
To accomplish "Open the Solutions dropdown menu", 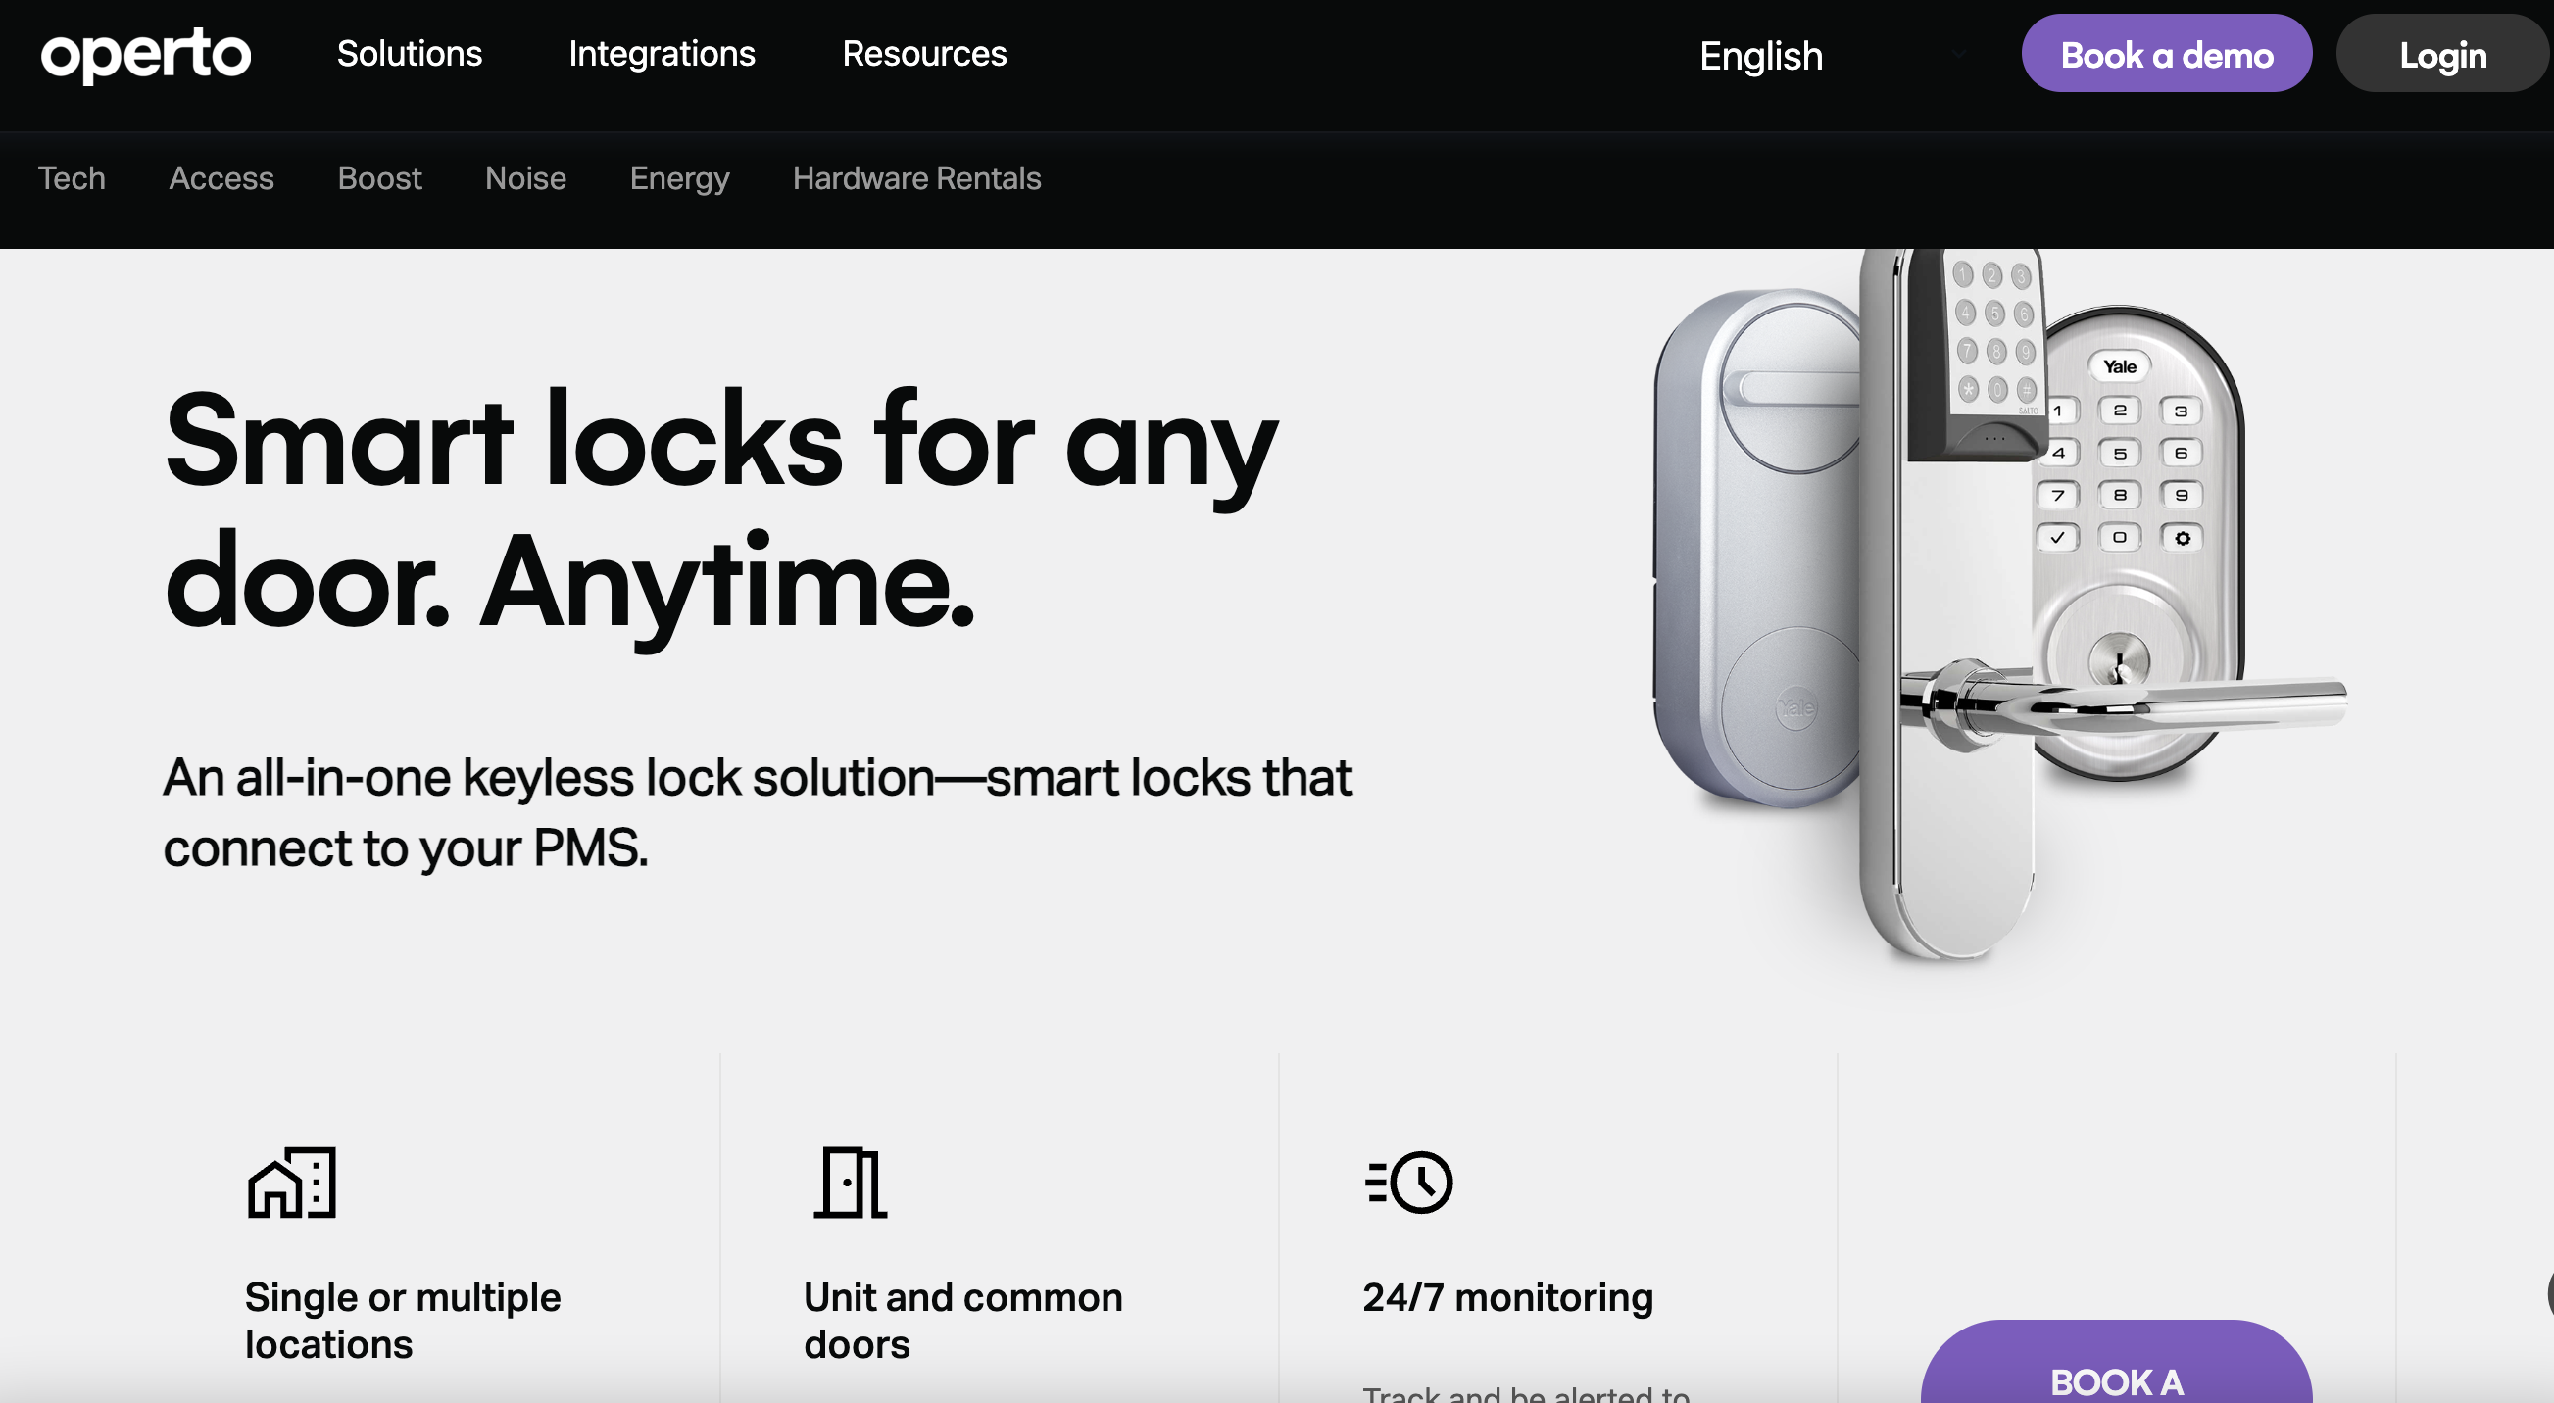I will [410, 52].
